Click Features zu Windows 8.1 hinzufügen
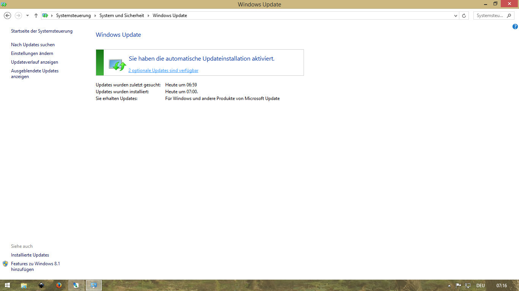This screenshot has height=291, width=519. coord(35,266)
